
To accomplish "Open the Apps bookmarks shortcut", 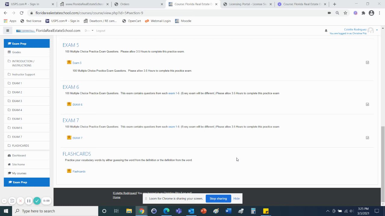I will [10, 21].
